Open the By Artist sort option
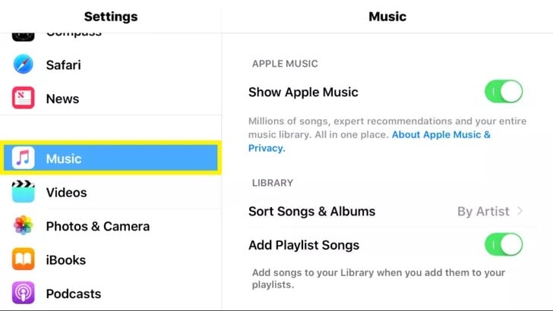 click(482, 212)
